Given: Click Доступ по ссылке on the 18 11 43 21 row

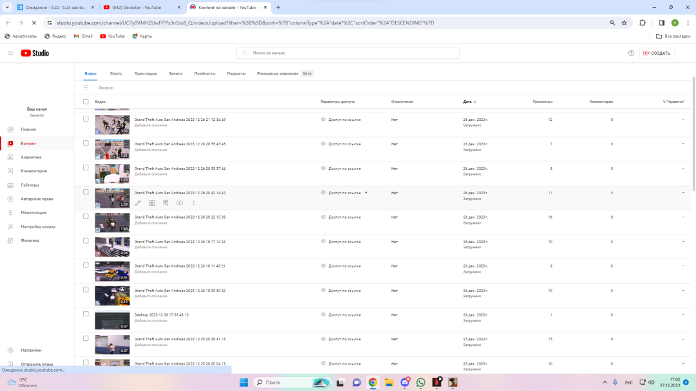Looking at the screenshot, I should (344, 266).
